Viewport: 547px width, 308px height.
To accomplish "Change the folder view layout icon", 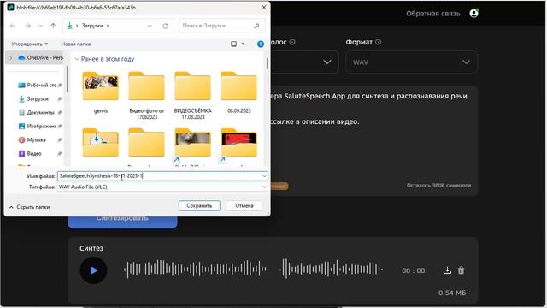I will pos(233,44).
